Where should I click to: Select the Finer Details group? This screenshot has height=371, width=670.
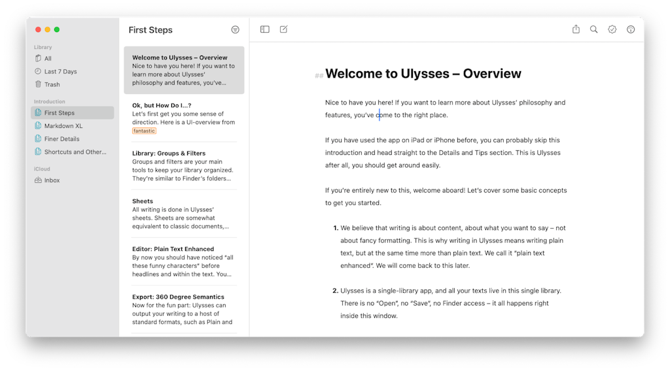point(72,138)
